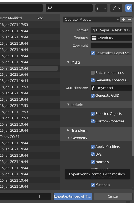This screenshot has width=134, height=203.
Task: Click the magnifier search field
Action: [x=69, y=8]
